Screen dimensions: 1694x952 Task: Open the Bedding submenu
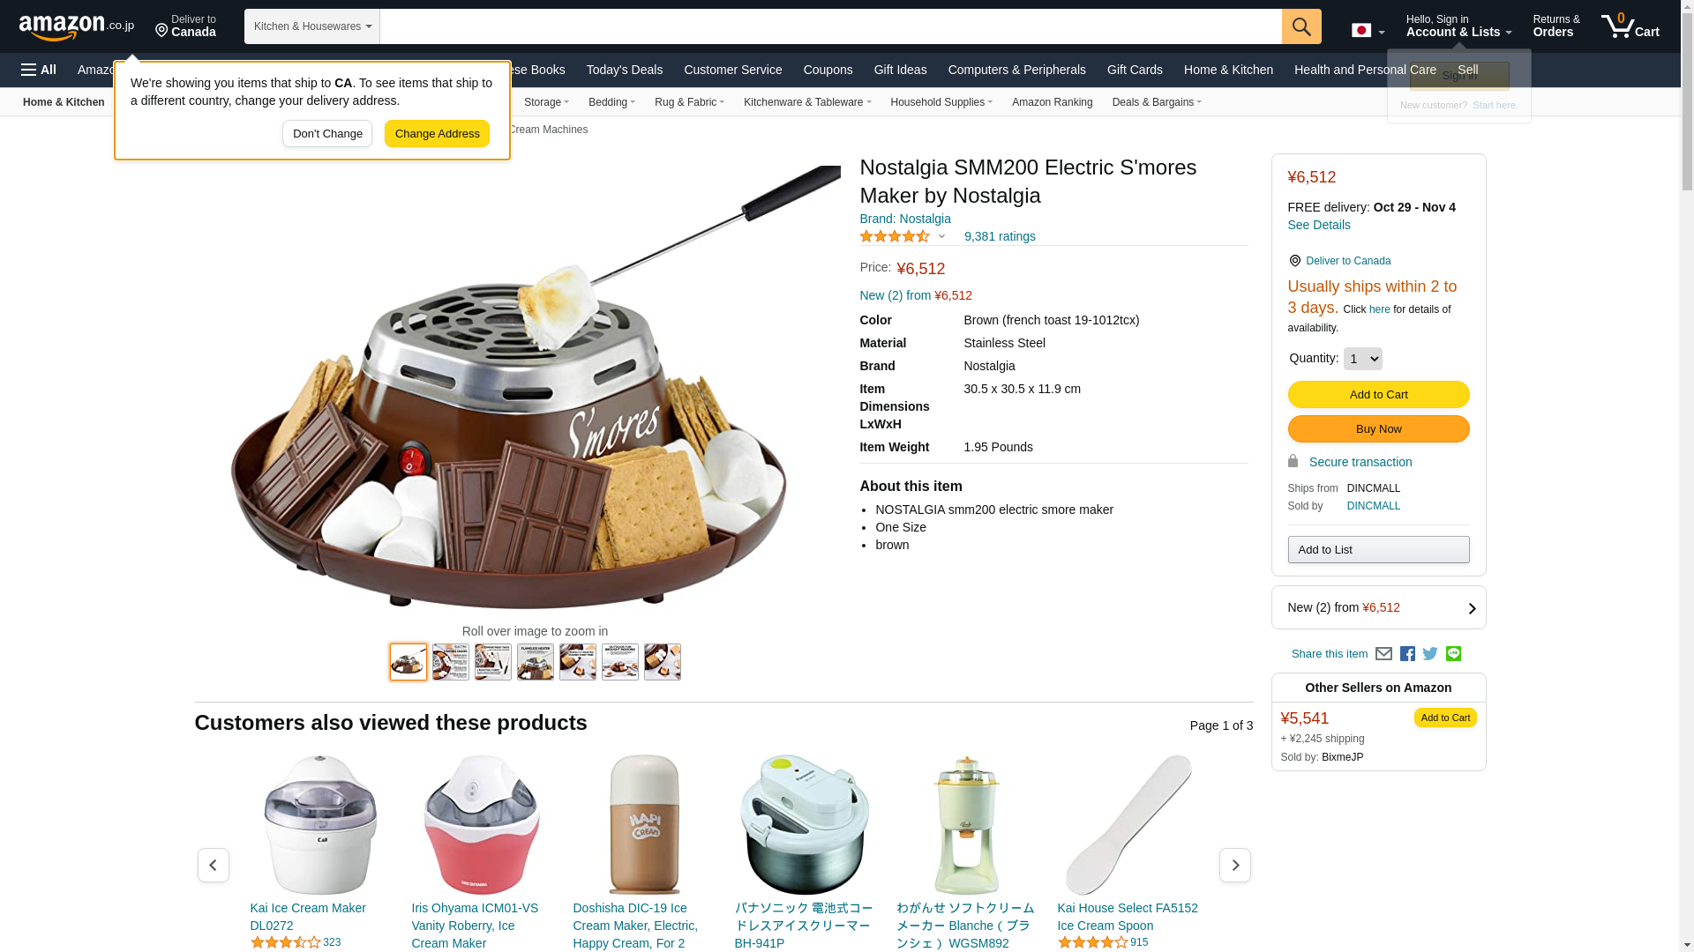611,102
